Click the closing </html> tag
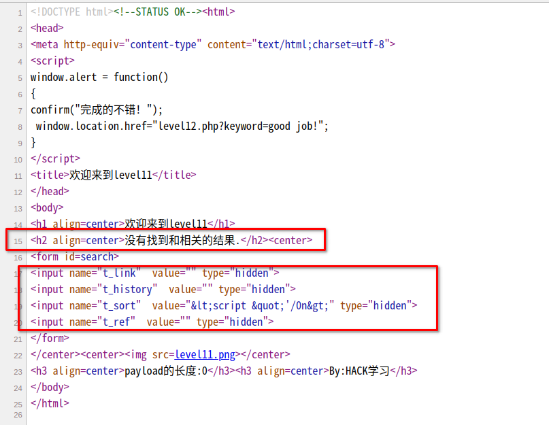 [x=50, y=403]
